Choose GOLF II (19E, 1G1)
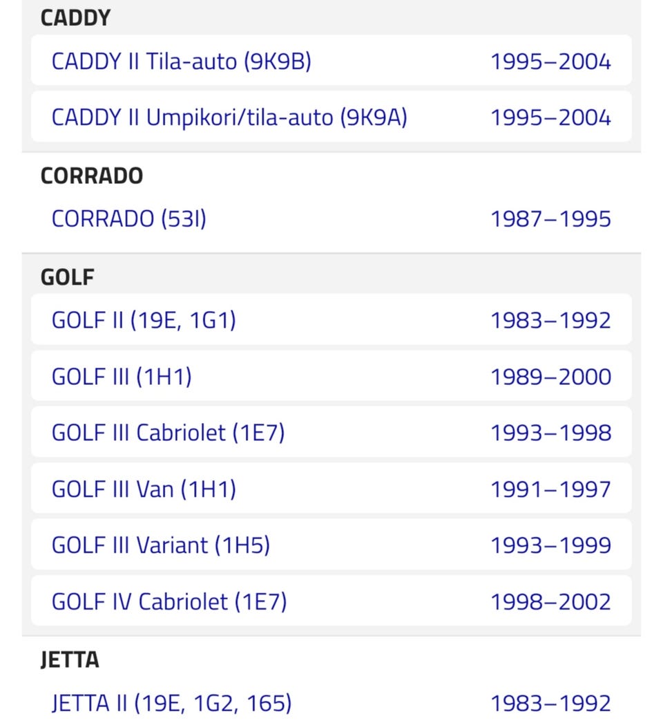Image resolution: width=663 pixels, height=723 pixels. pos(144,321)
